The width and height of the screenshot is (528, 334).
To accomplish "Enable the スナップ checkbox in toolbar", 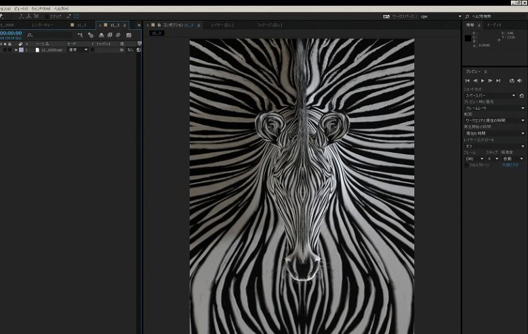I will [x=47, y=16].
